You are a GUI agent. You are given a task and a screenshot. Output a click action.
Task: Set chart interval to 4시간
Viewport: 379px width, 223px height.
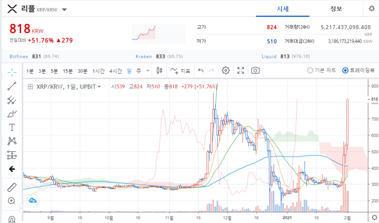[115, 71]
